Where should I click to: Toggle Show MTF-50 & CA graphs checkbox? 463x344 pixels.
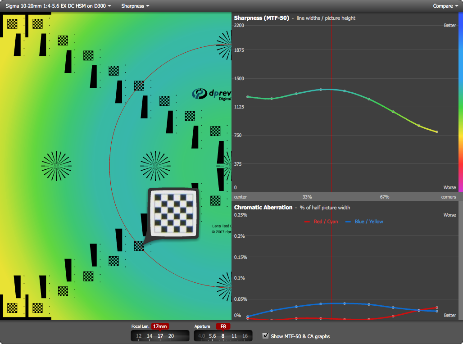(265, 336)
